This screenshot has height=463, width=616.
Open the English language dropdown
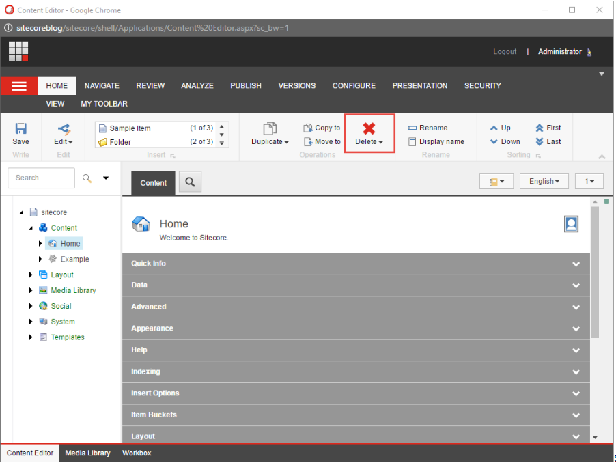[544, 182]
